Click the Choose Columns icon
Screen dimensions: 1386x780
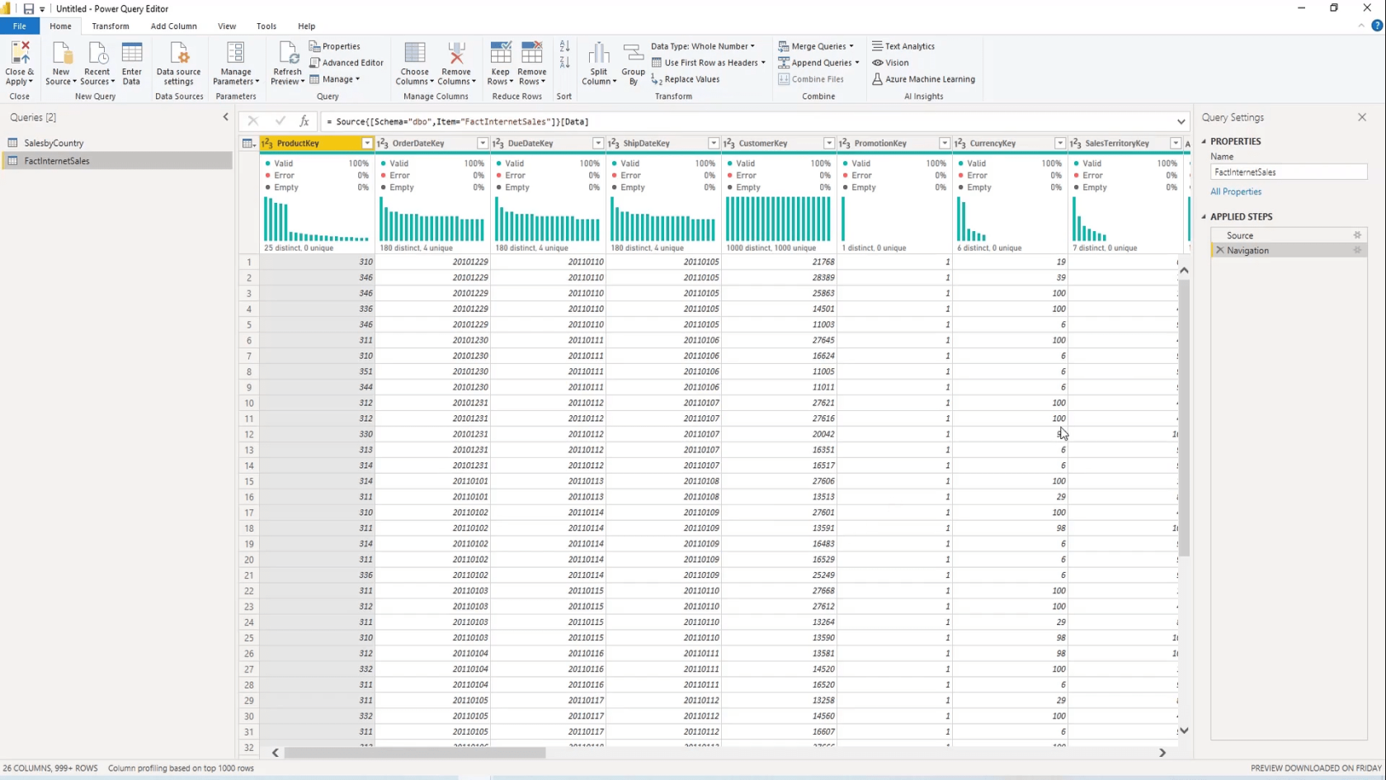415,53
